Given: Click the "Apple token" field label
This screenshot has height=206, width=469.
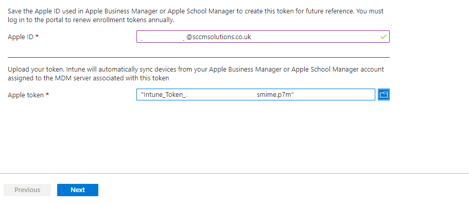Looking at the screenshot, I should click(24, 95).
